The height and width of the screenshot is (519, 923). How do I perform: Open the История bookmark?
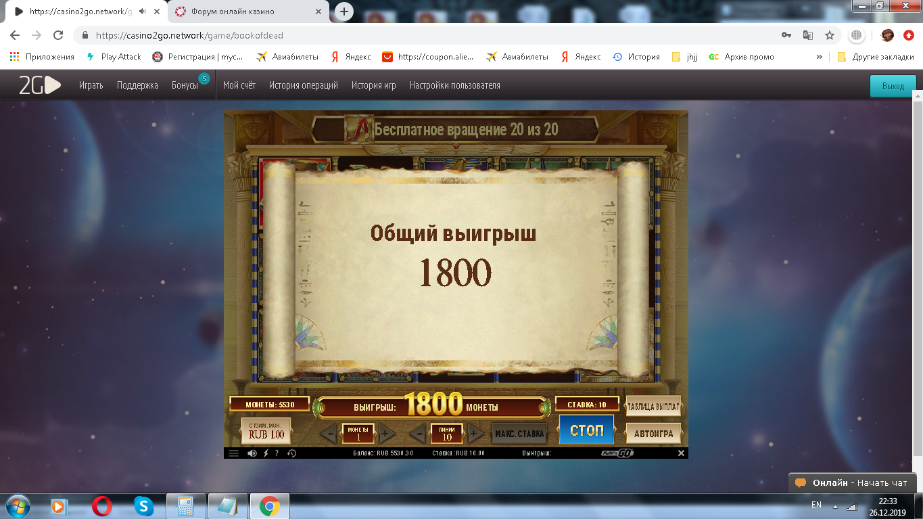coord(636,57)
